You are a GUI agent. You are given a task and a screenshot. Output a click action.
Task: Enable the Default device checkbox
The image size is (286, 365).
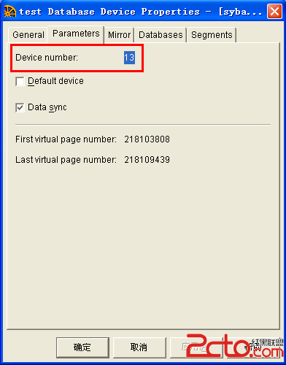(x=20, y=81)
